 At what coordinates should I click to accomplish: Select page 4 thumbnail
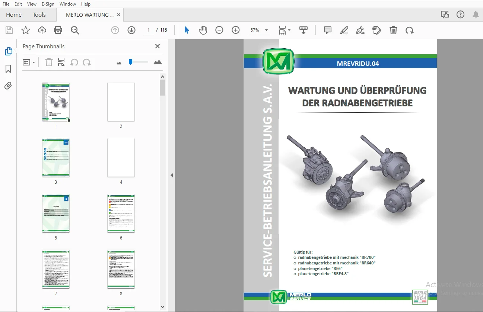pos(121,158)
